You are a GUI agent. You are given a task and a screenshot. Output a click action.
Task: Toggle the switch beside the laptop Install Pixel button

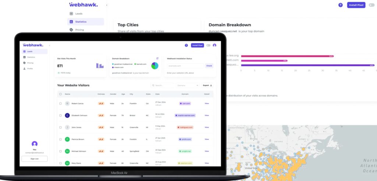[x=208, y=45]
